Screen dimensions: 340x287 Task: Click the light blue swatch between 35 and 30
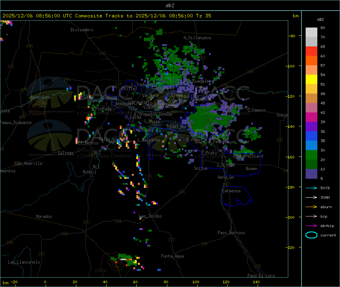pos(311,146)
